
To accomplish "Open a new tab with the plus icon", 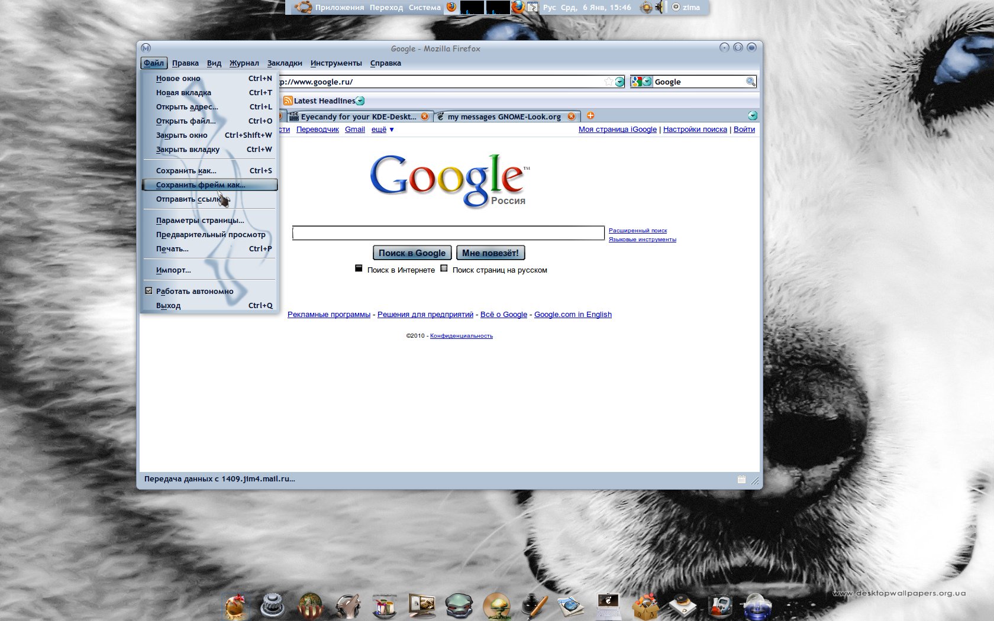I will [590, 115].
